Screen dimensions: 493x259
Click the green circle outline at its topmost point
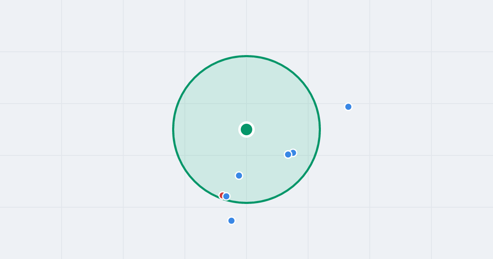(246, 56)
